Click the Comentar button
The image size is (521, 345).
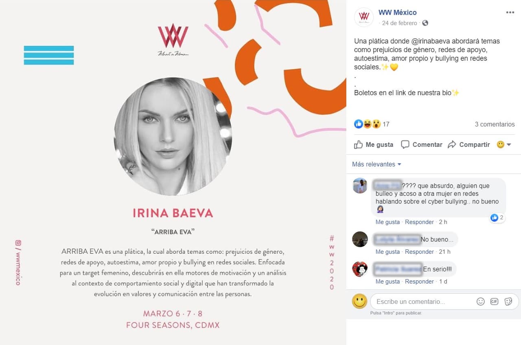pyautogui.click(x=422, y=144)
